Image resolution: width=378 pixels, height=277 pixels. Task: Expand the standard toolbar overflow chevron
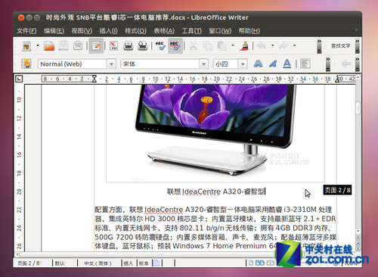(319, 46)
